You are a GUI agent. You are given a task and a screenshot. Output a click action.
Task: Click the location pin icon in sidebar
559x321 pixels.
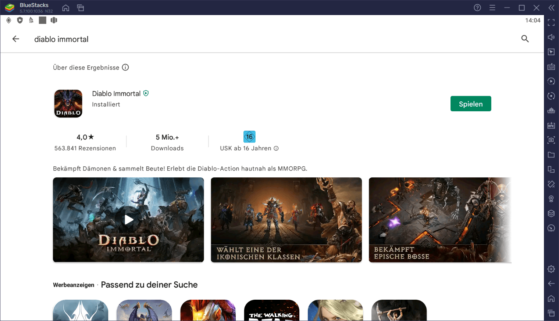click(x=551, y=199)
